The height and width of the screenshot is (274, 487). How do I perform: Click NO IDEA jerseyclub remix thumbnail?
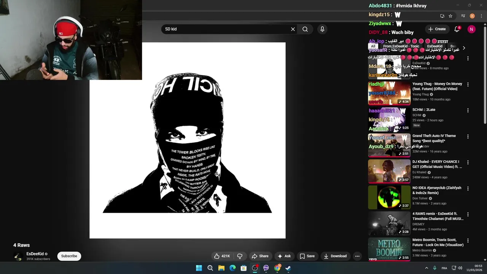[x=389, y=197]
